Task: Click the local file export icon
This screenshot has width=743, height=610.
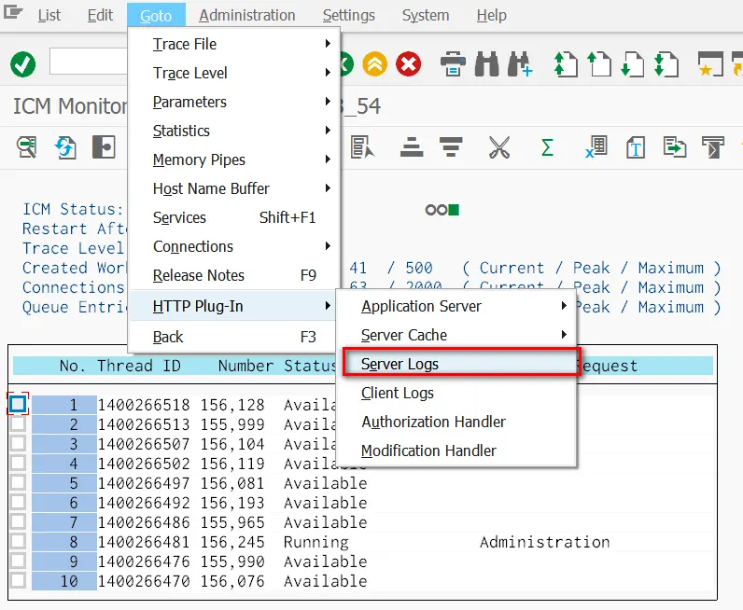Action: pyautogui.click(x=675, y=147)
